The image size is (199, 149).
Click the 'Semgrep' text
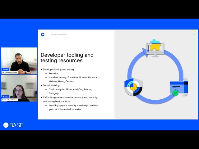[54, 93]
